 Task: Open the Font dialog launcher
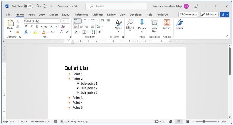click(70, 37)
